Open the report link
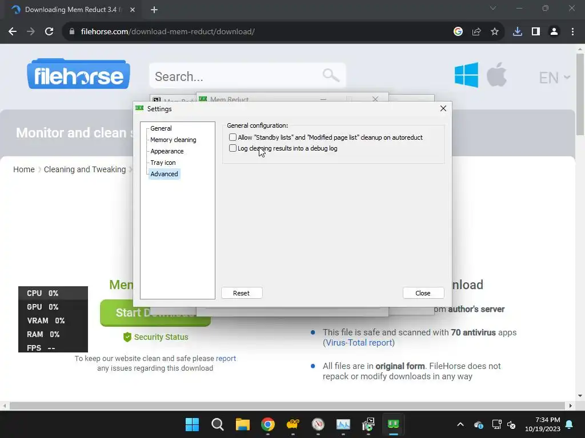Image resolution: width=585 pixels, height=438 pixels. click(226, 358)
